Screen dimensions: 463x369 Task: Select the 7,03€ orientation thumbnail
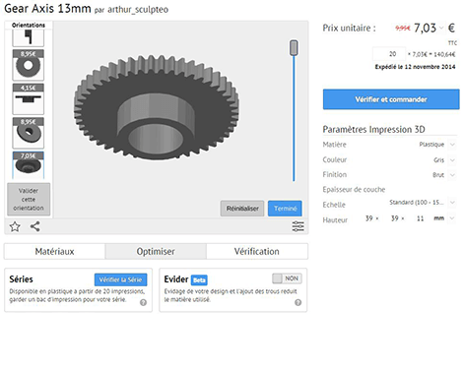pyautogui.click(x=29, y=165)
